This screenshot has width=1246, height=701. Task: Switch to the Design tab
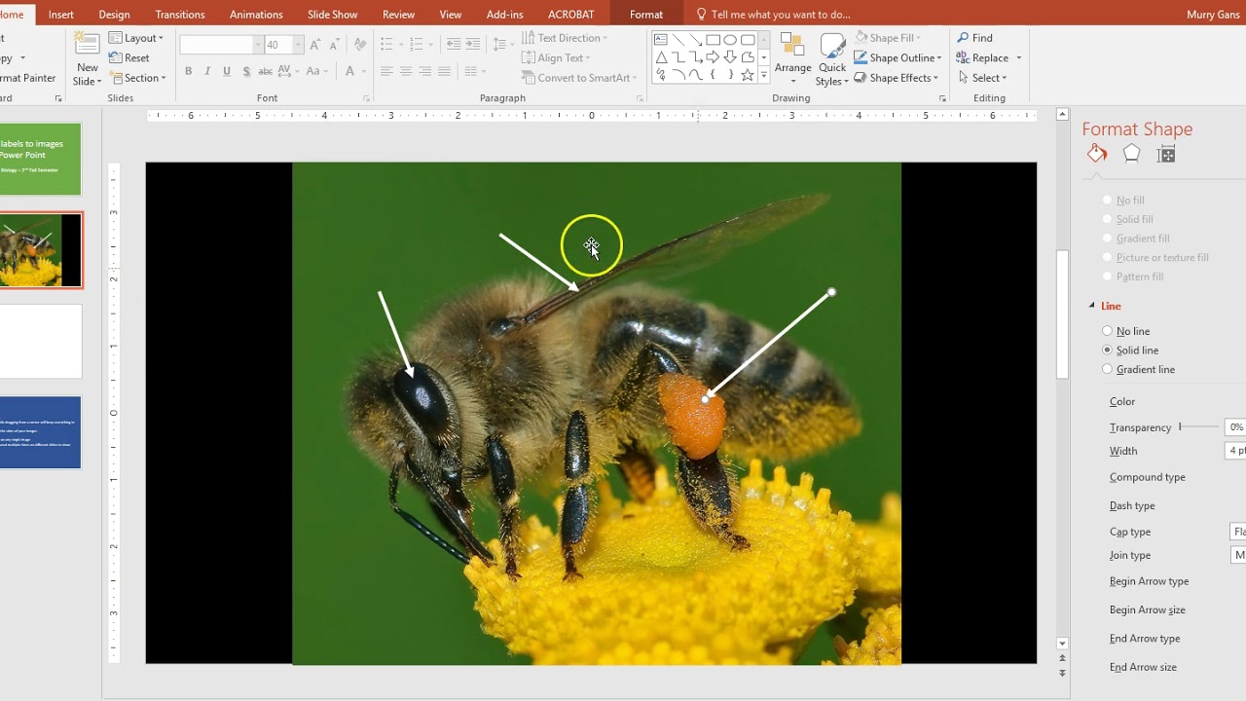pyautogui.click(x=114, y=15)
